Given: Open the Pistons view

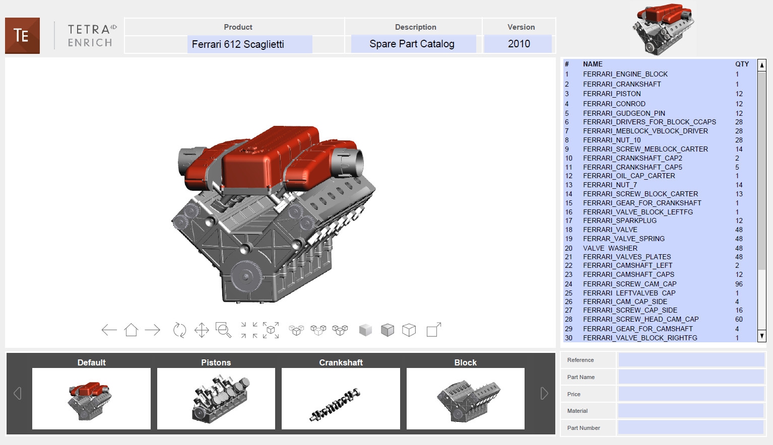Looking at the screenshot, I should click(x=216, y=398).
